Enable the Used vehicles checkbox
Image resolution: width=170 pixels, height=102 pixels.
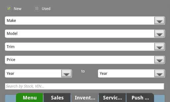[37, 8]
